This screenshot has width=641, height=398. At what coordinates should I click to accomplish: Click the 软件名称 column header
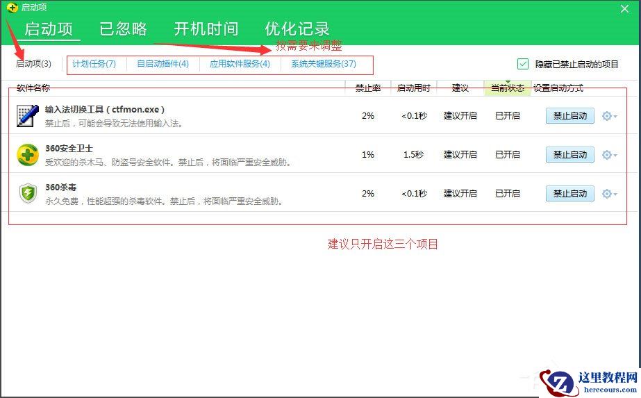(33, 88)
